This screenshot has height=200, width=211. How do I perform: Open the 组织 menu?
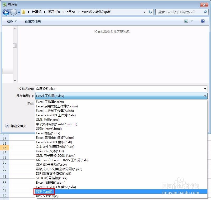(12, 21)
